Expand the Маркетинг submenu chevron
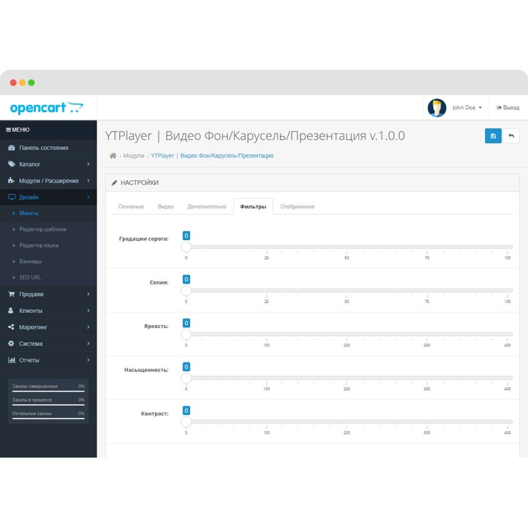The height and width of the screenshot is (528, 528). coord(88,327)
